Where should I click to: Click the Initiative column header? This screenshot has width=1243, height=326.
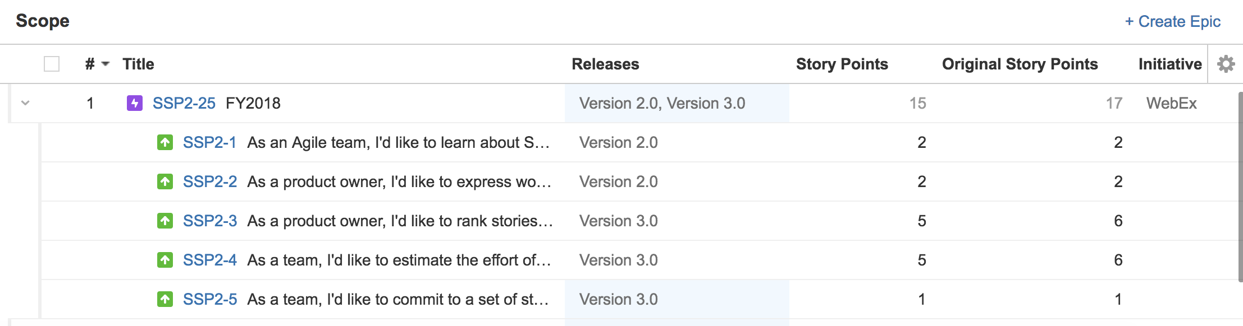click(1170, 64)
